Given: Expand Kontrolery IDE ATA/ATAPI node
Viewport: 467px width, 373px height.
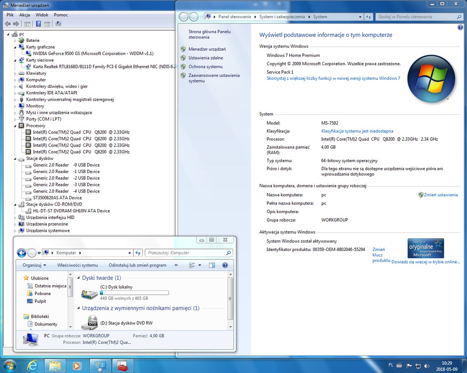Looking at the screenshot, I should (15, 93).
